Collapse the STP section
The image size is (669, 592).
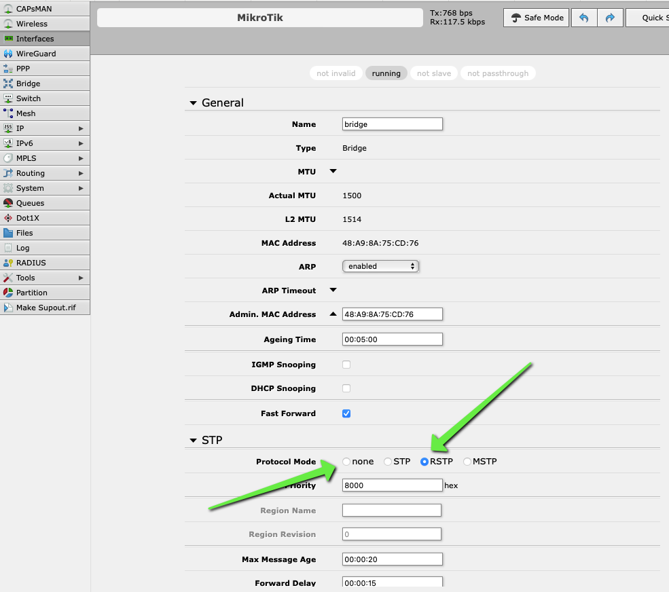(x=194, y=440)
